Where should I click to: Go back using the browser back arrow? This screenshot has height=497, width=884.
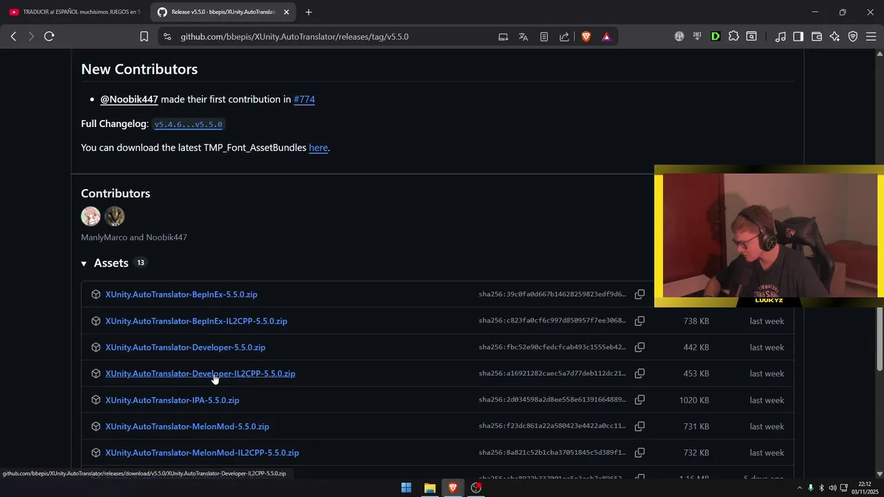[13, 37]
